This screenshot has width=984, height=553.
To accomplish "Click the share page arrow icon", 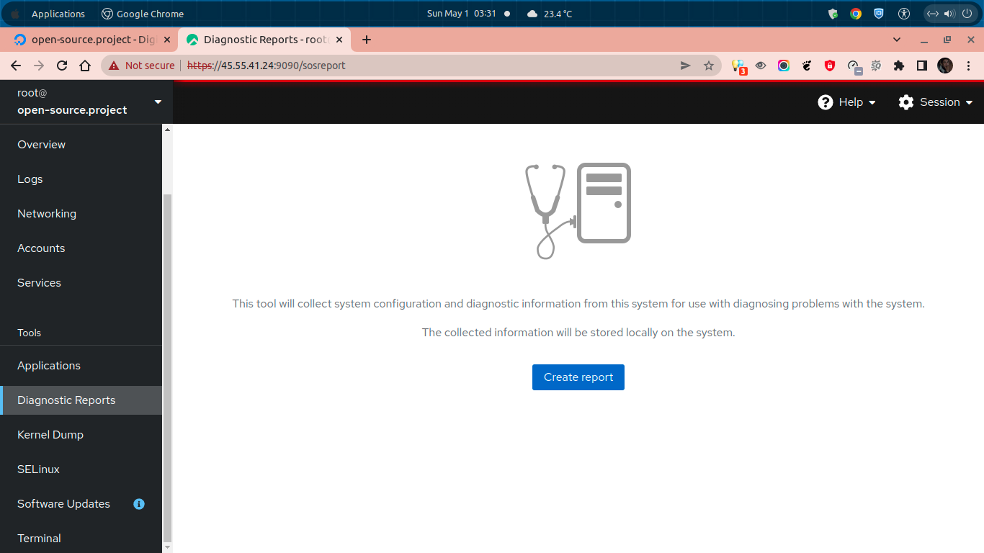I will (685, 66).
